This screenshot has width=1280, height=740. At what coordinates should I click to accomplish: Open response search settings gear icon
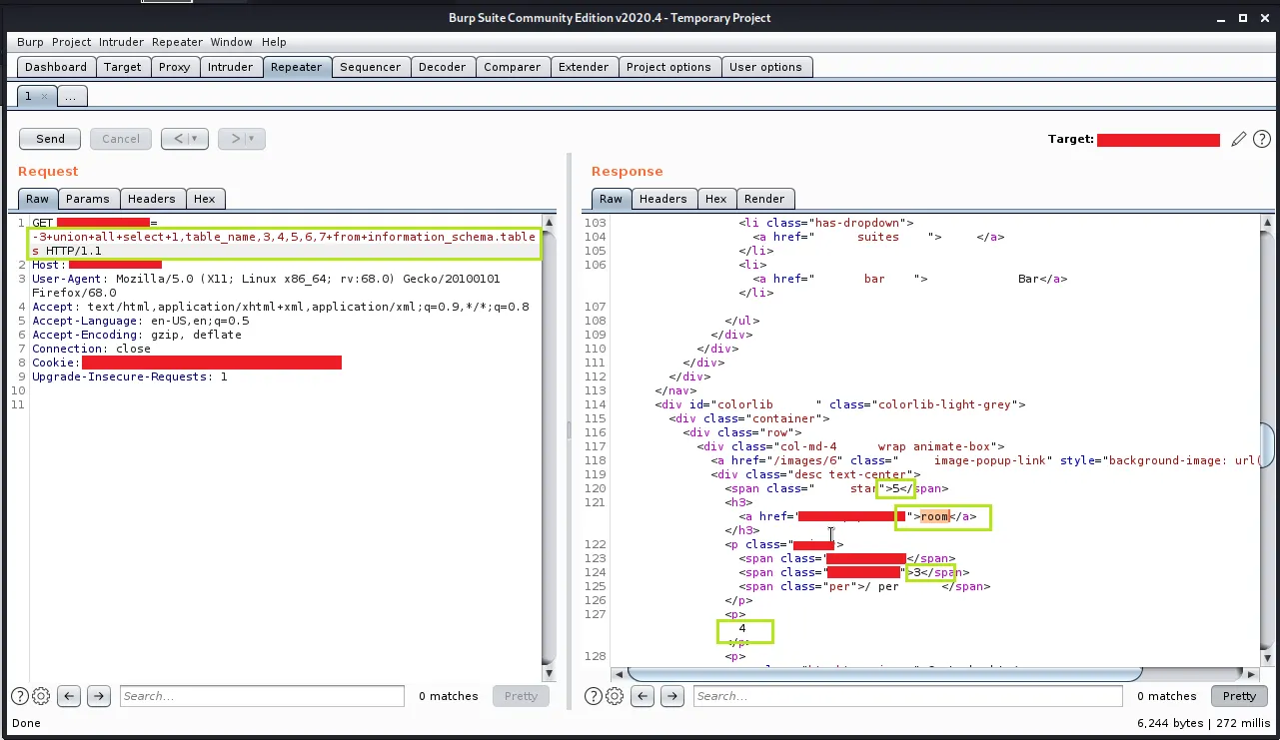coord(615,696)
